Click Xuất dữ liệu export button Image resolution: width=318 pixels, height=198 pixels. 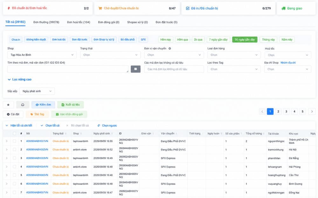[x=70, y=105]
